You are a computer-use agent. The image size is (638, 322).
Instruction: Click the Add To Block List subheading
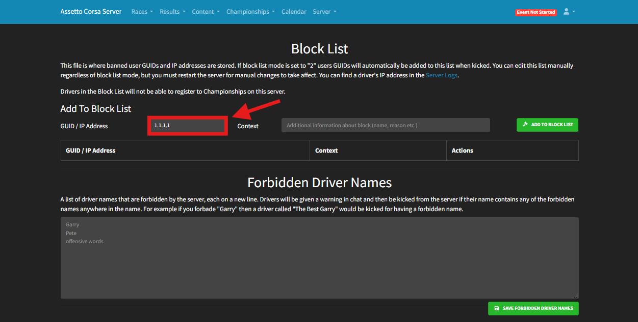(96, 109)
